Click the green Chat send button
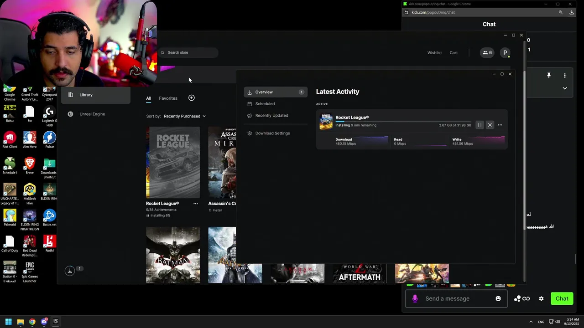The height and width of the screenshot is (328, 584). [562, 298]
